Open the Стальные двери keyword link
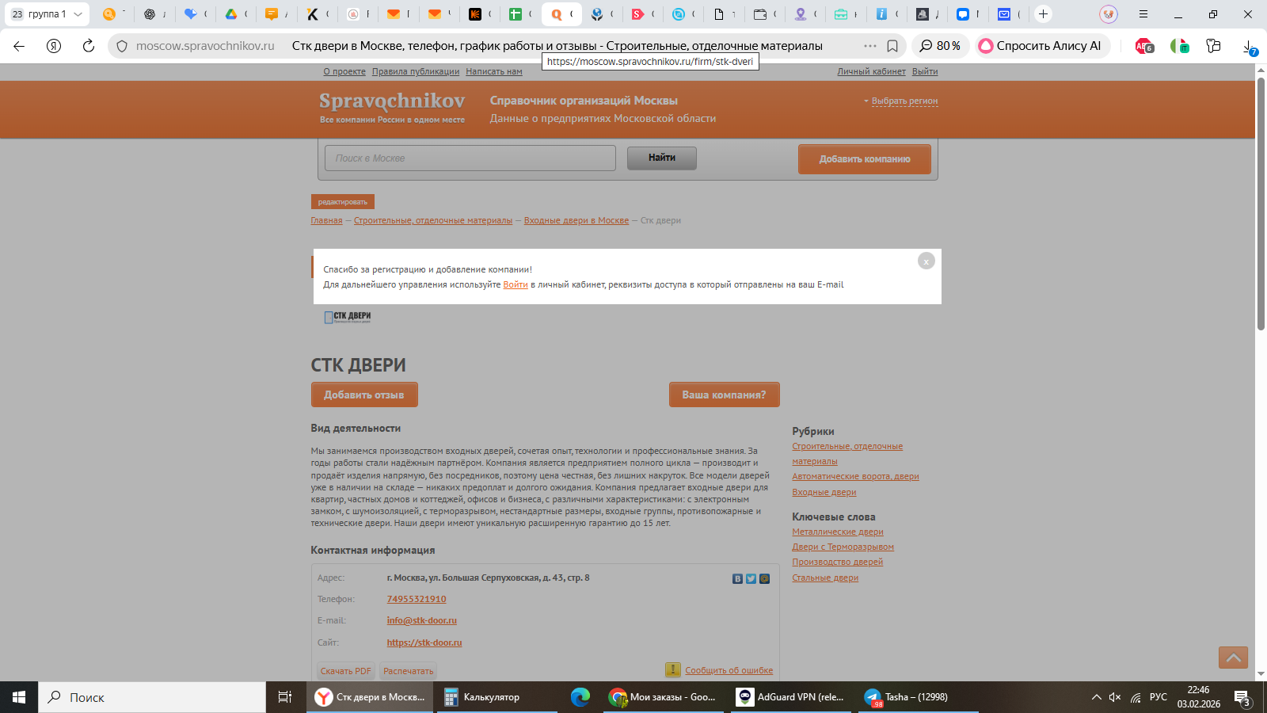Screen dimensions: 1267x713 (825, 578)
